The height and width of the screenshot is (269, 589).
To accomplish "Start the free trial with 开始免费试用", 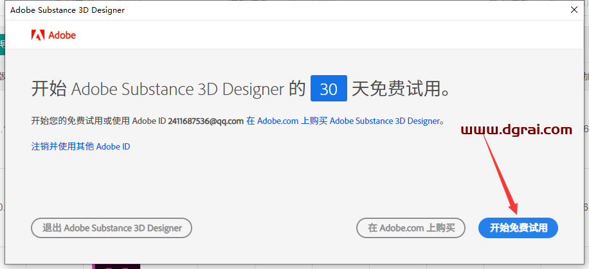I will coord(518,228).
